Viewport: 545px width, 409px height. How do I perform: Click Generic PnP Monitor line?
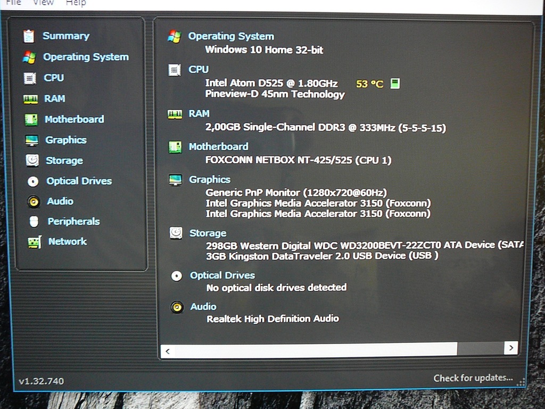click(296, 193)
